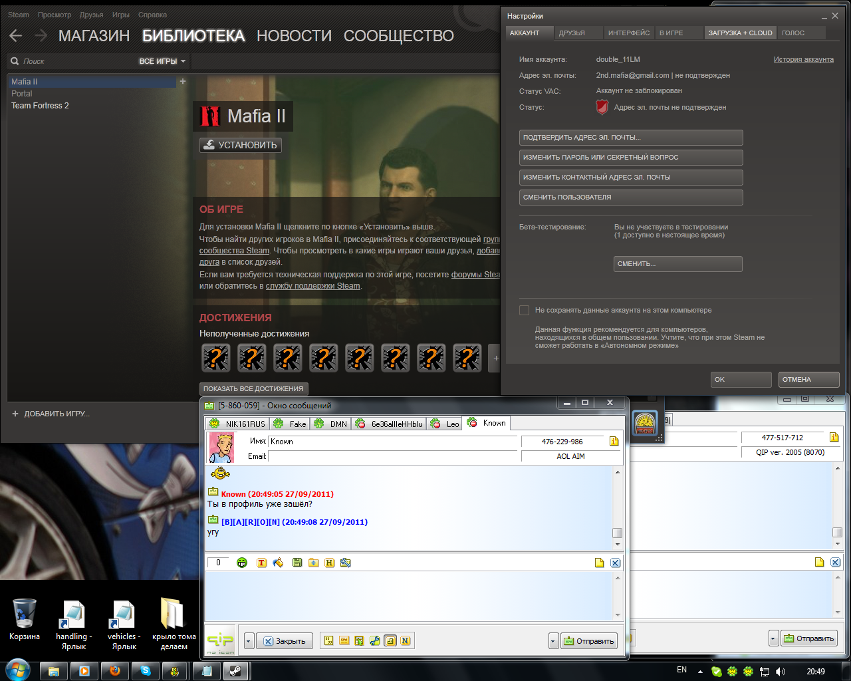
Task: Click the red shield status icon in settings
Action: click(x=602, y=107)
